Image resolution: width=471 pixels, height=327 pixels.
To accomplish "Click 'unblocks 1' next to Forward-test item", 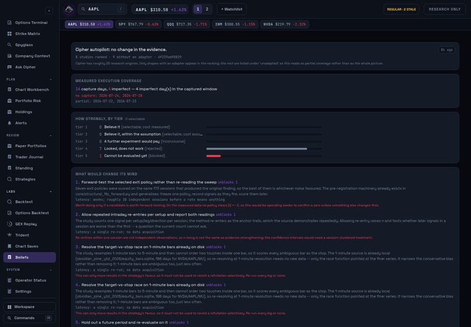I will (x=228, y=182).
